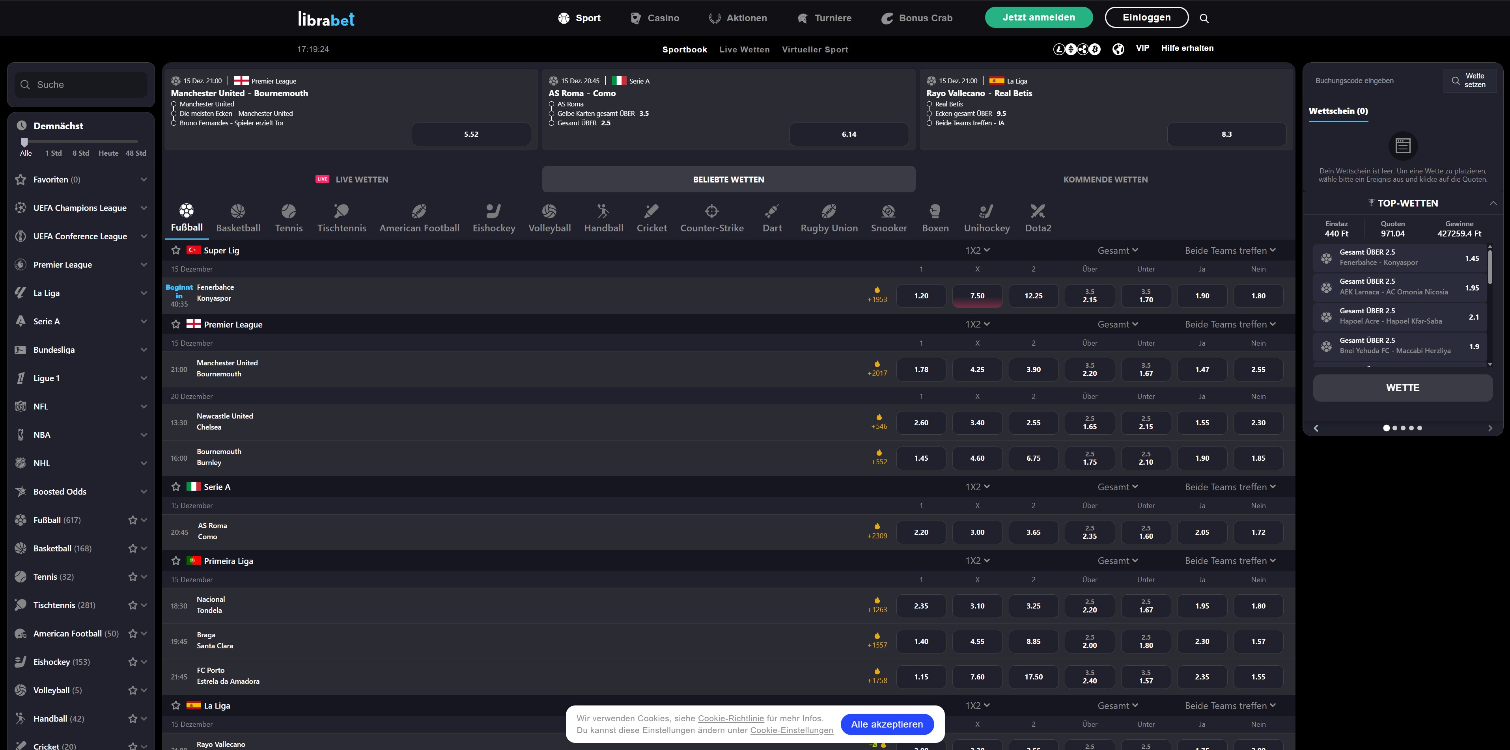The width and height of the screenshot is (1510, 750).
Task: Open Virtueller Sport in sub navigation
Action: tap(815, 50)
